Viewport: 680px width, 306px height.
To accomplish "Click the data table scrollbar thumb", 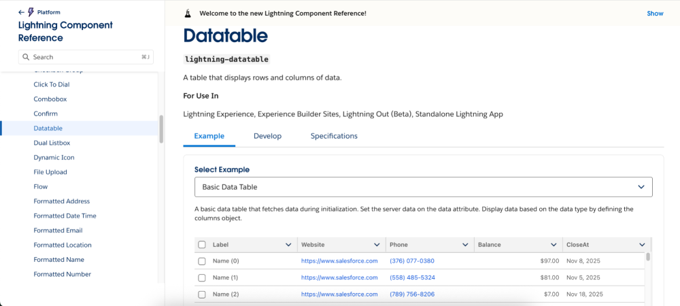I will coord(648,256).
